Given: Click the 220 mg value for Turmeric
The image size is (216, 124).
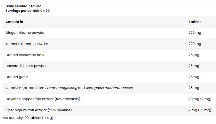Looking at the screenshot, I should tap(195, 44).
